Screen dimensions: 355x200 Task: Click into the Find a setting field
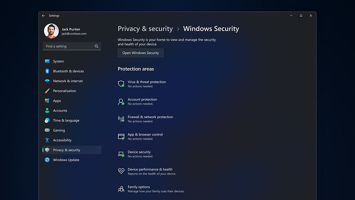click(x=68, y=46)
